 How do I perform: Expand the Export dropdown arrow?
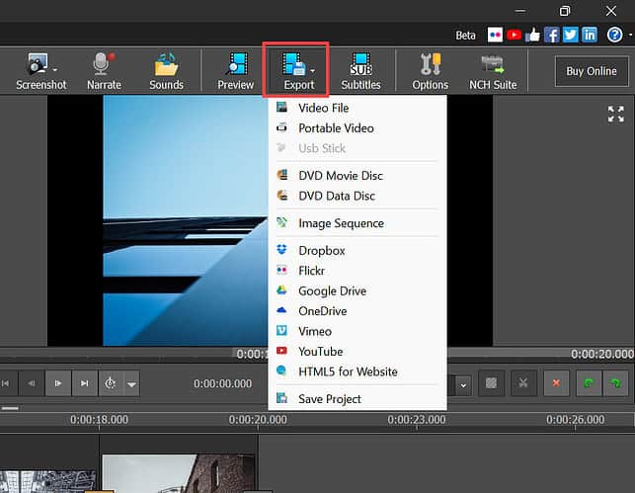click(313, 71)
